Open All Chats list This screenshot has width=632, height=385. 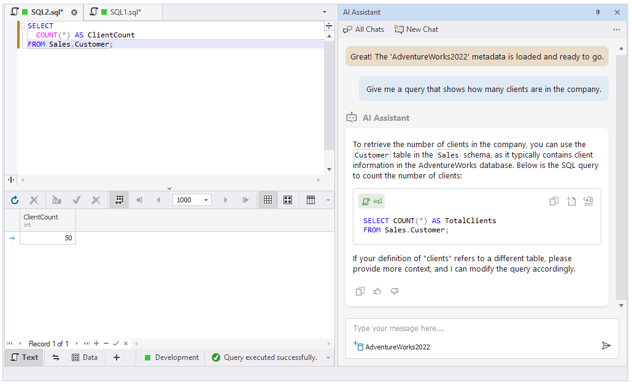pyautogui.click(x=363, y=29)
